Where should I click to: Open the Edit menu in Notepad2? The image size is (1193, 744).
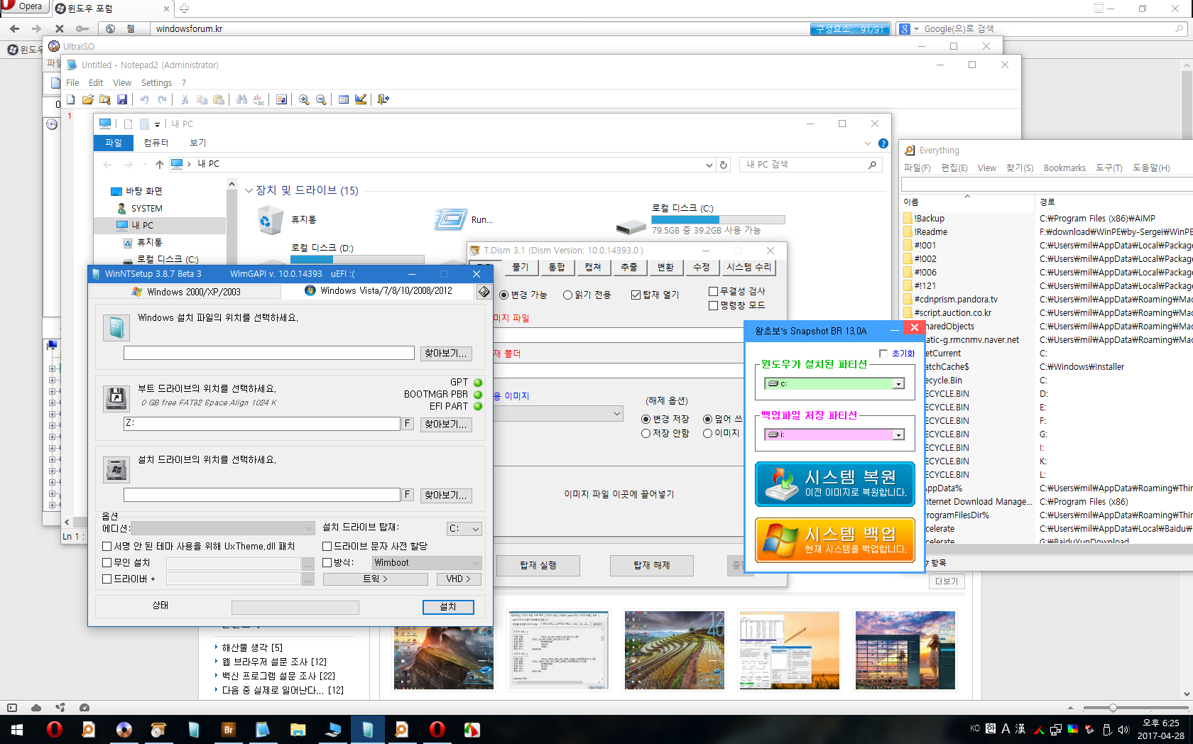96,83
